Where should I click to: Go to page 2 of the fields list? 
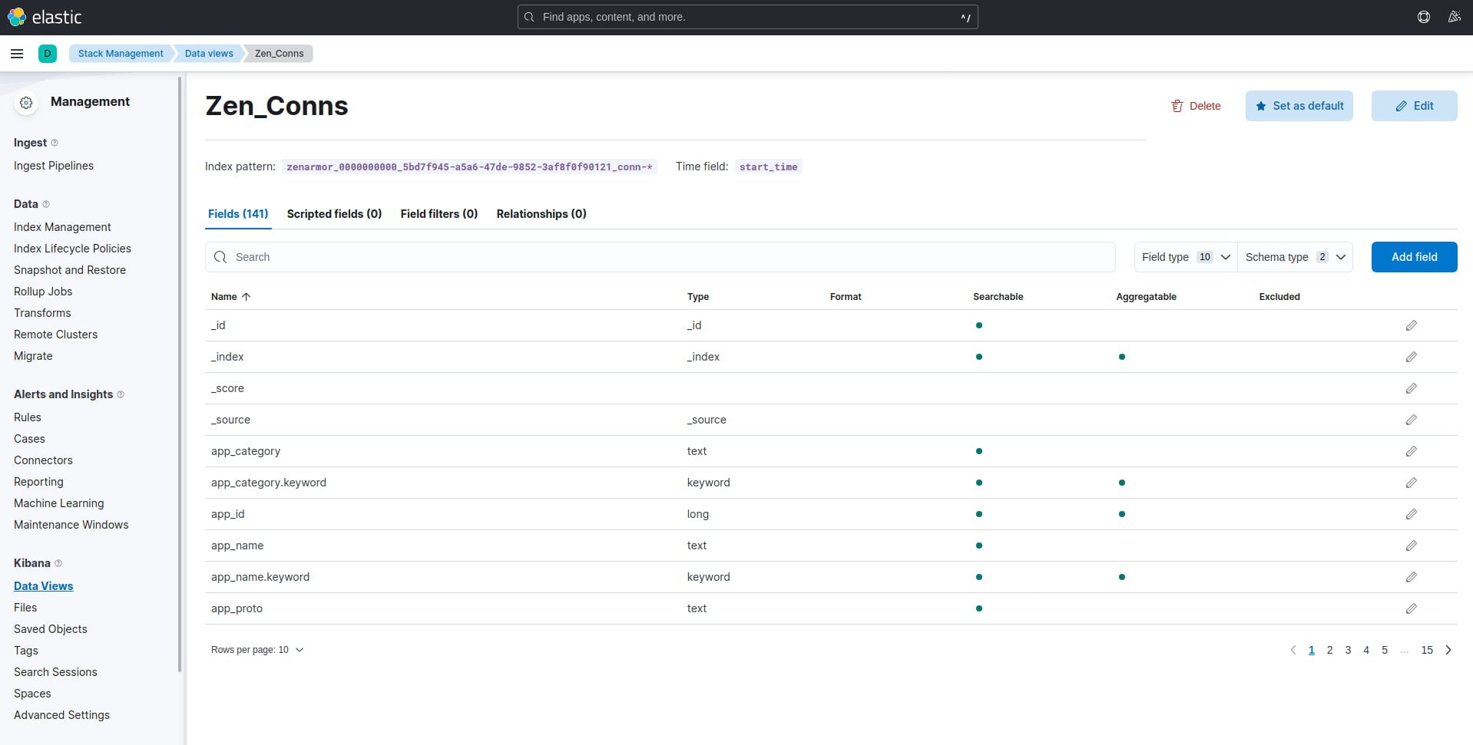[1330, 650]
